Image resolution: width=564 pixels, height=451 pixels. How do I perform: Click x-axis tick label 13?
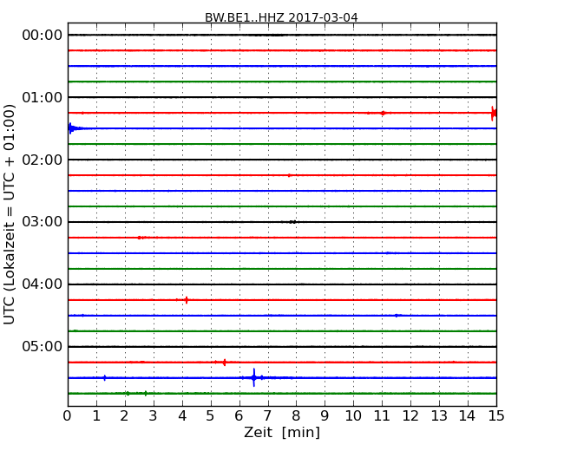pyautogui.click(x=439, y=416)
